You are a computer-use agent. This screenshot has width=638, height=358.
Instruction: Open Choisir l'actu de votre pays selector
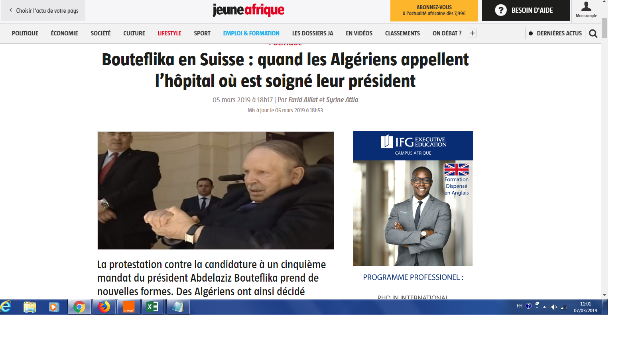pyautogui.click(x=43, y=11)
